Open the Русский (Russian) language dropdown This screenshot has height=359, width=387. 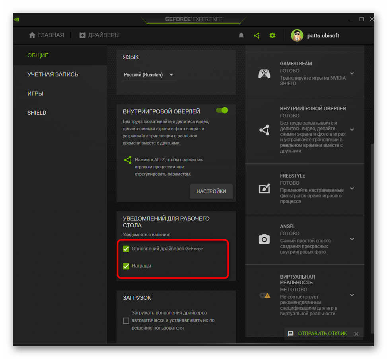click(149, 75)
